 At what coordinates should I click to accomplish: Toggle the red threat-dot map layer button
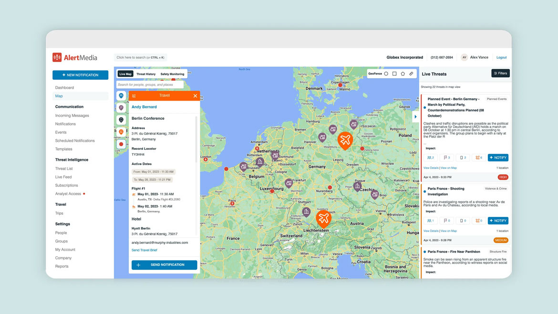coord(121,144)
